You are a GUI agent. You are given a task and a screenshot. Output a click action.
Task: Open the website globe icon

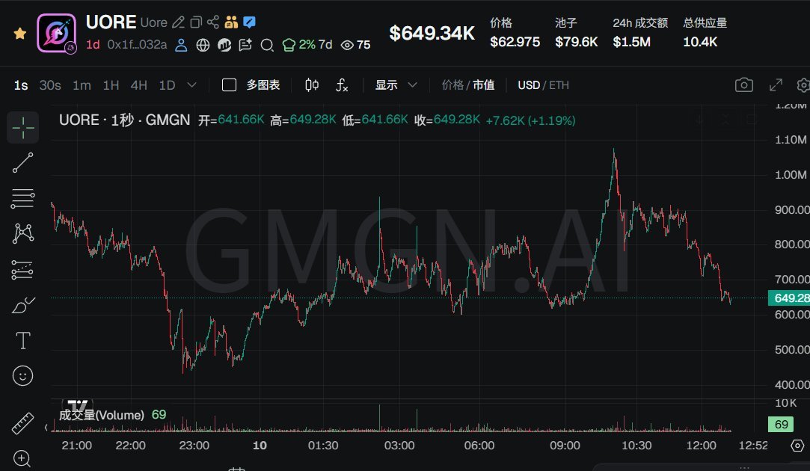point(203,46)
